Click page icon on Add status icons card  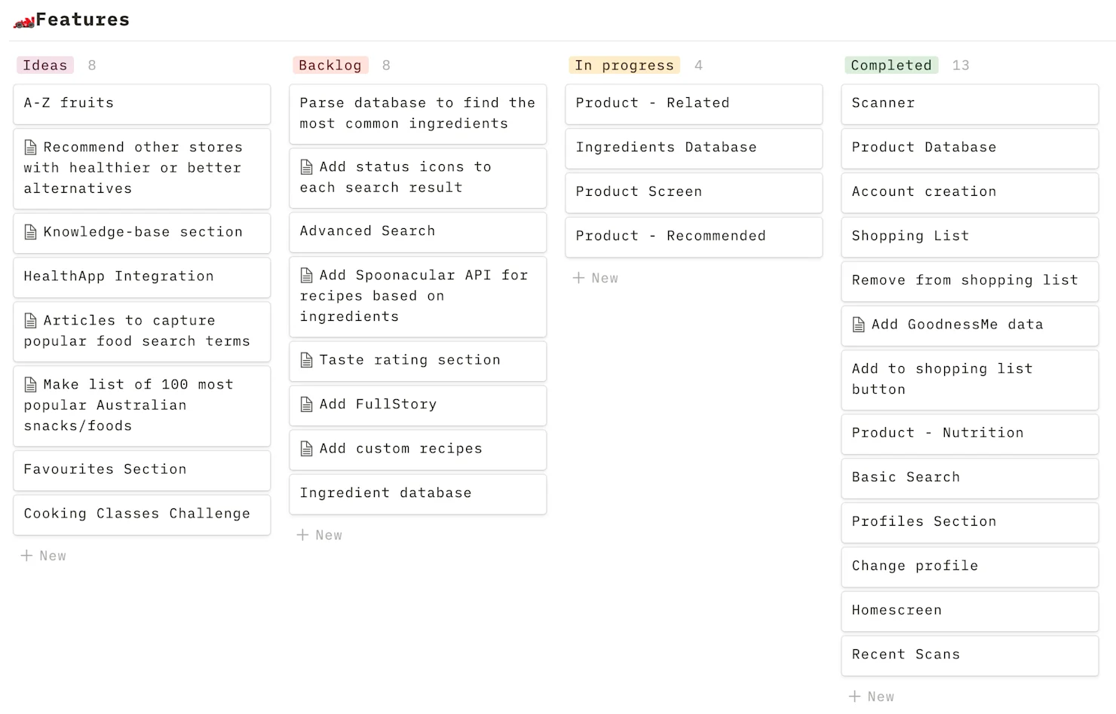click(x=307, y=167)
